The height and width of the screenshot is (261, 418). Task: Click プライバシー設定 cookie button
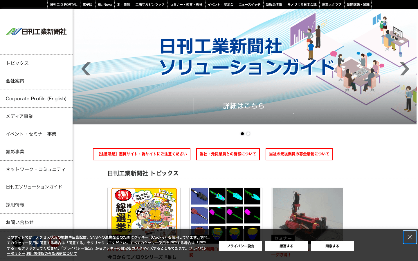click(x=241, y=246)
